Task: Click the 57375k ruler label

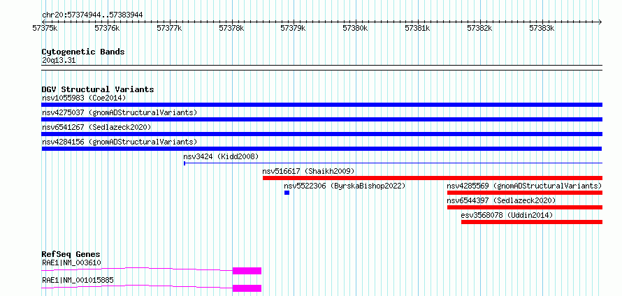Action: pos(45,28)
